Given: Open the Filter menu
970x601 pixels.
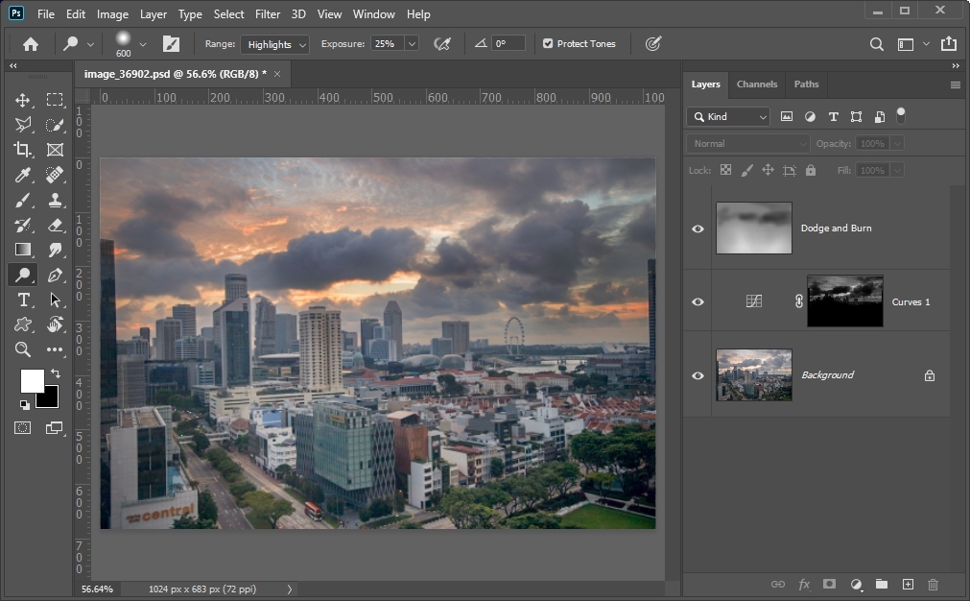Looking at the screenshot, I should pyautogui.click(x=268, y=13).
